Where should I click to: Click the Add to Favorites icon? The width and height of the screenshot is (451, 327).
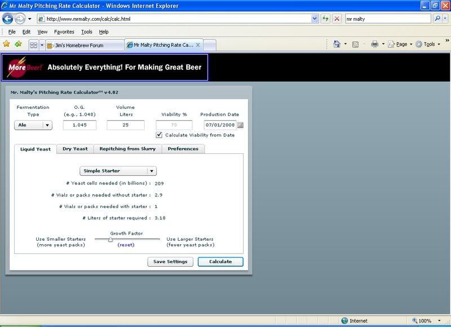(19, 44)
